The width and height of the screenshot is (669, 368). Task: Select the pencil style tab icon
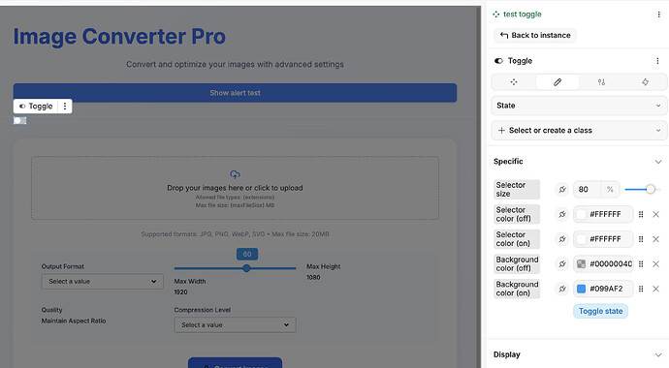coord(557,82)
